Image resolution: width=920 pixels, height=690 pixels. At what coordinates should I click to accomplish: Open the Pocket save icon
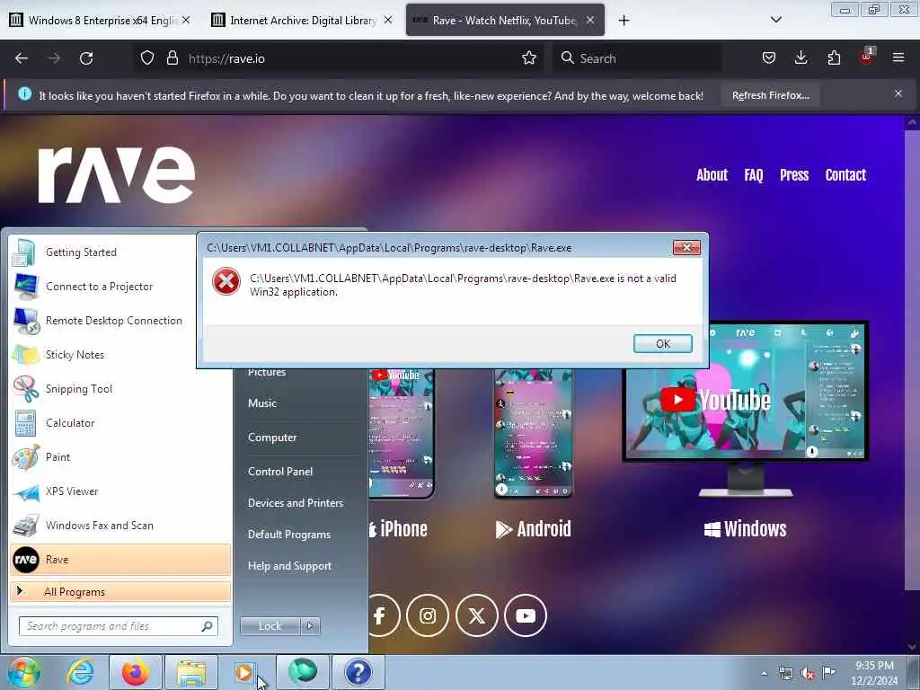(x=769, y=58)
